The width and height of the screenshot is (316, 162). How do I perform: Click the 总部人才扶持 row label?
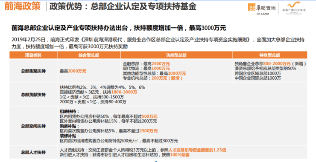[x=33, y=152]
